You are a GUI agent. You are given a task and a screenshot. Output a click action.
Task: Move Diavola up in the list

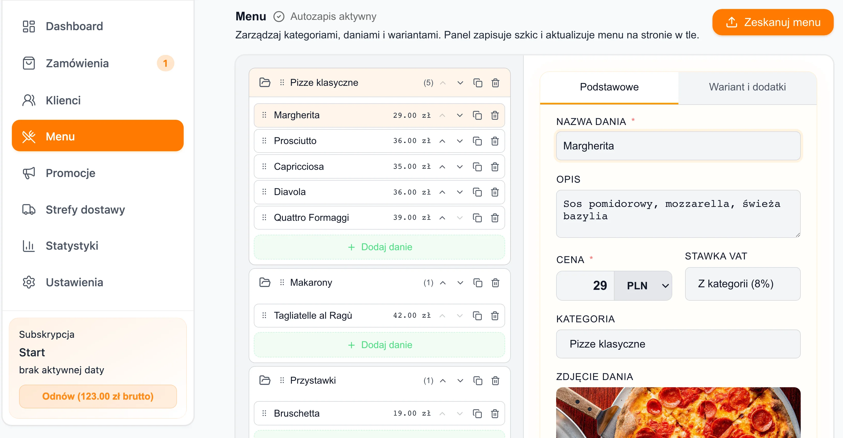pyautogui.click(x=442, y=192)
